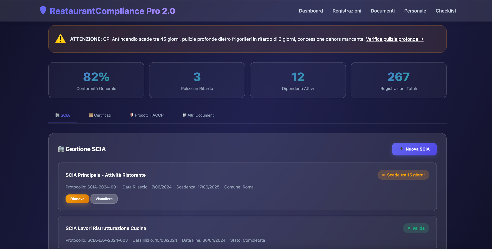Navigate to the Personale section

pos(415,11)
